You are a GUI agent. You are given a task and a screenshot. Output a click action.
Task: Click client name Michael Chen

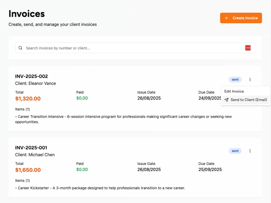coord(42,155)
